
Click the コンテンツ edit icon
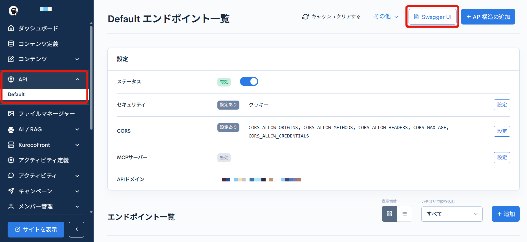pyautogui.click(x=11, y=59)
